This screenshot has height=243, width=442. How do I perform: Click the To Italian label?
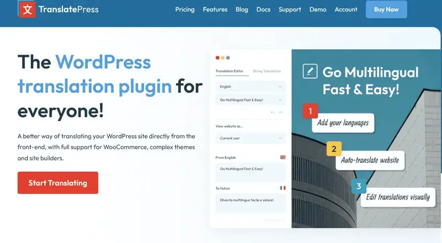pyautogui.click(x=223, y=188)
